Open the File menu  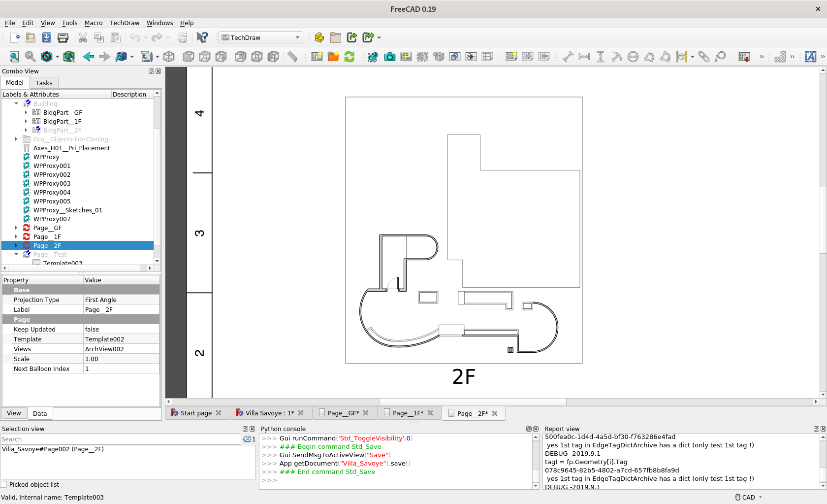(x=10, y=23)
